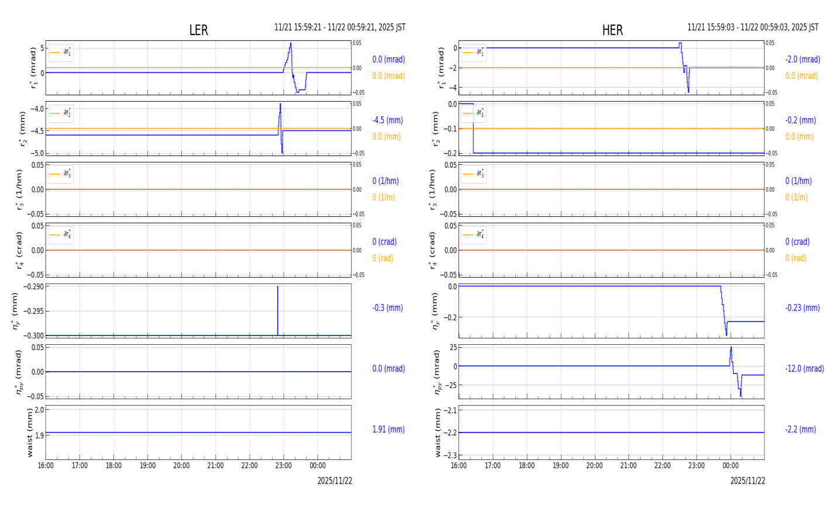The height and width of the screenshot is (505, 826).
Task: Select the HER time range text ending 00:59:03
Action: pyautogui.click(x=753, y=27)
